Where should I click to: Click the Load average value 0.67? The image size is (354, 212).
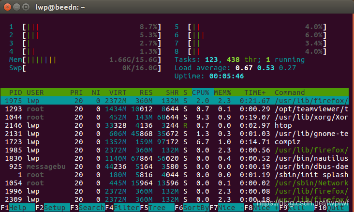[x=244, y=68]
